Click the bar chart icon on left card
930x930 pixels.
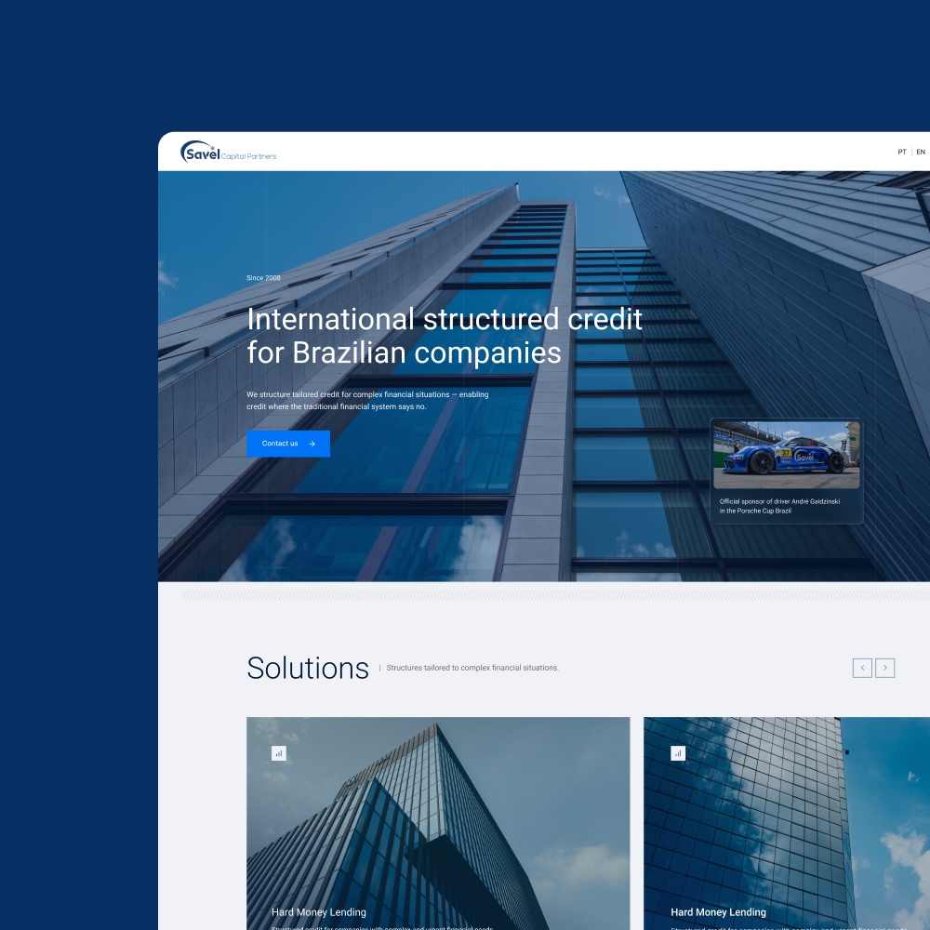coord(279,753)
